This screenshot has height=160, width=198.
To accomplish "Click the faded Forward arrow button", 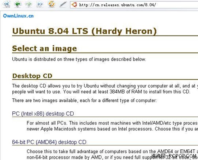I will pyautogui.click(x=29, y=4).
